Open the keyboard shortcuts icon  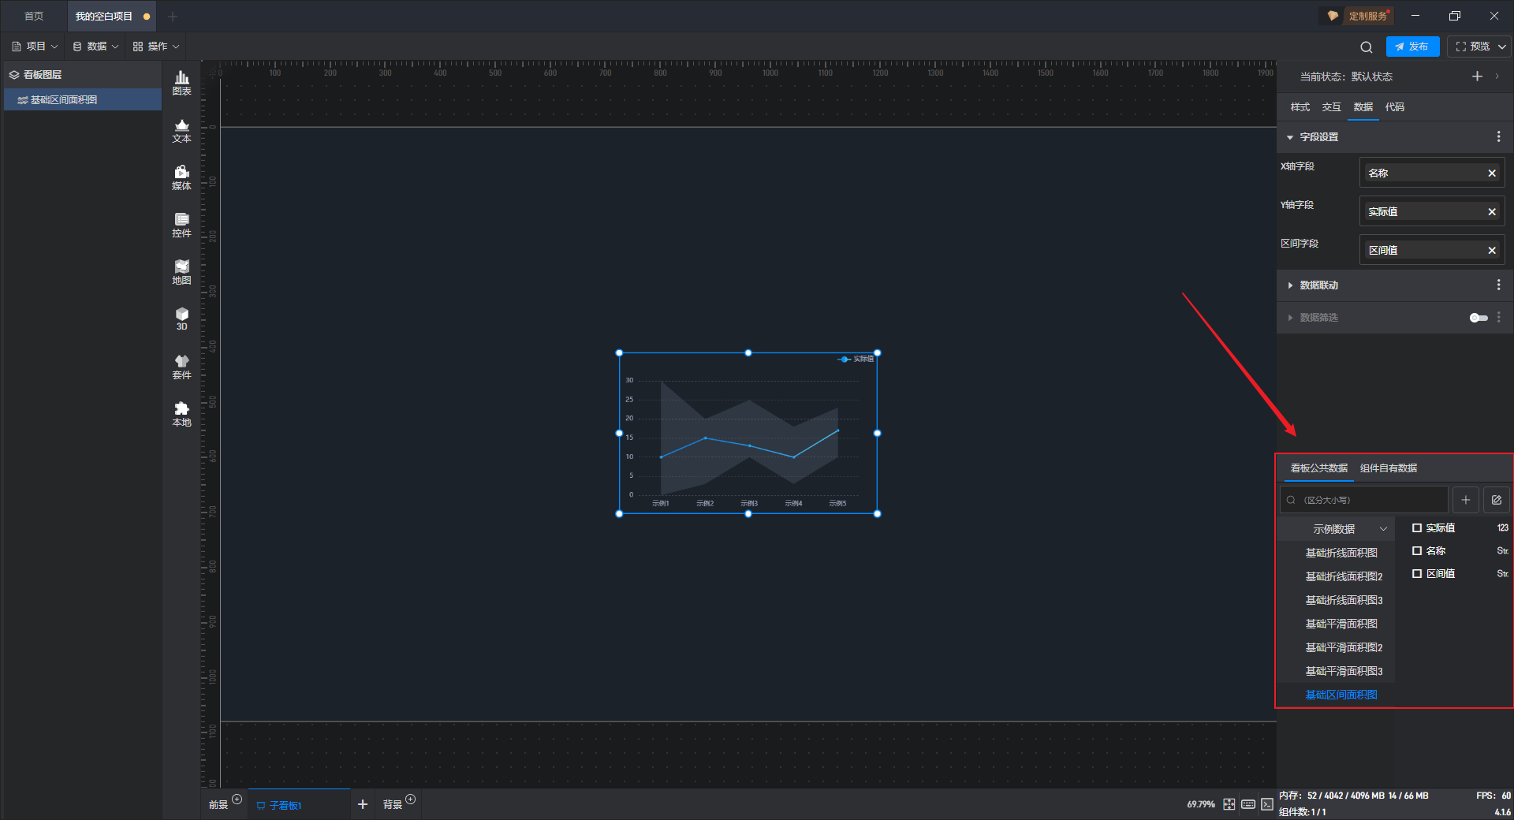[1248, 804]
